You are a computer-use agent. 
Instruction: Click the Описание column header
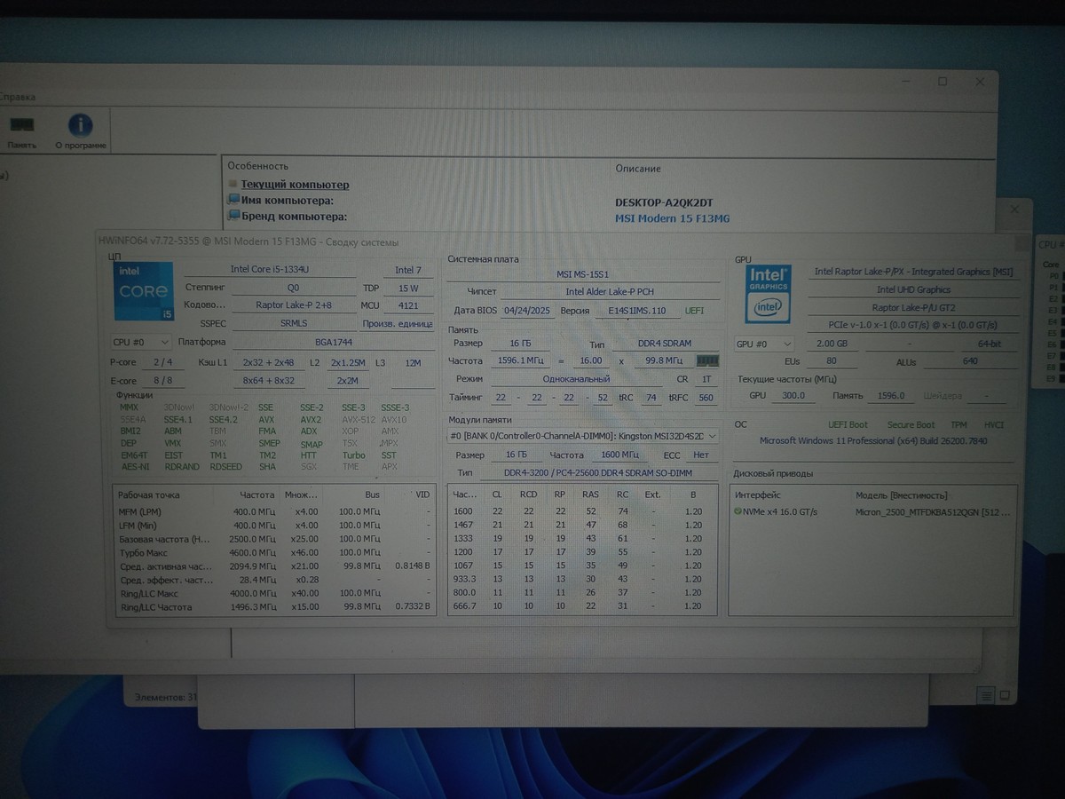point(637,169)
